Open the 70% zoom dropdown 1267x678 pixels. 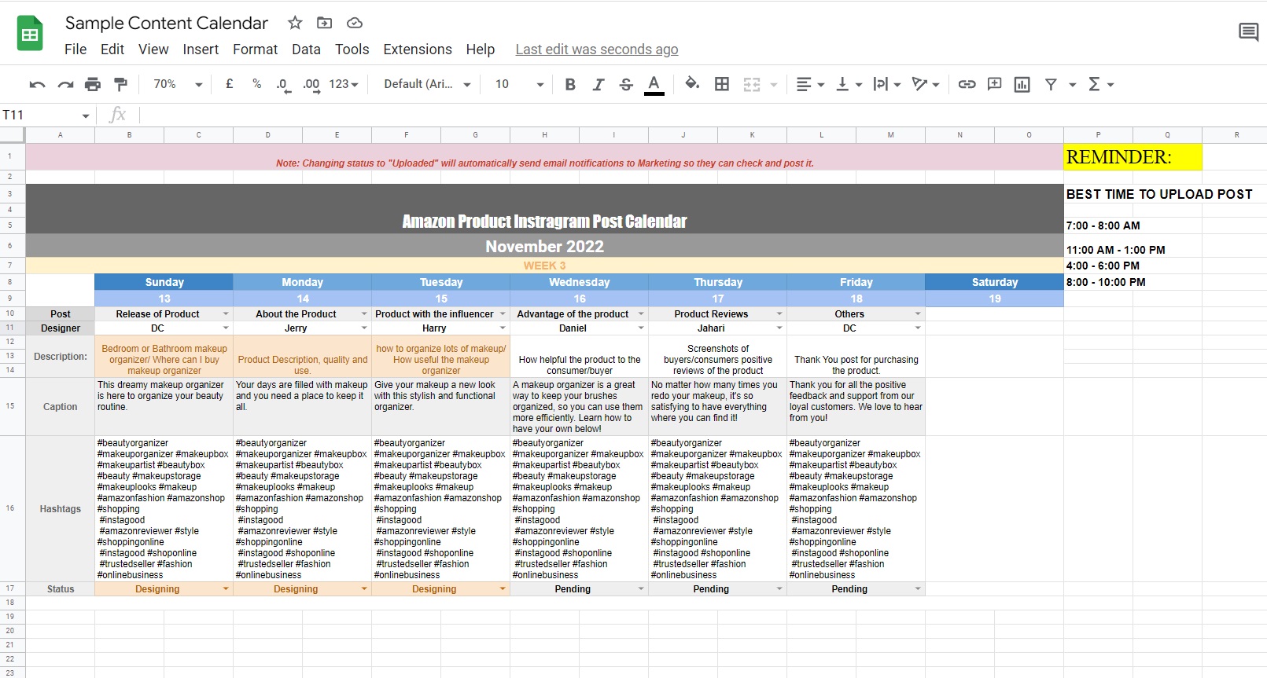pyautogui.click(x=178, y=84)
